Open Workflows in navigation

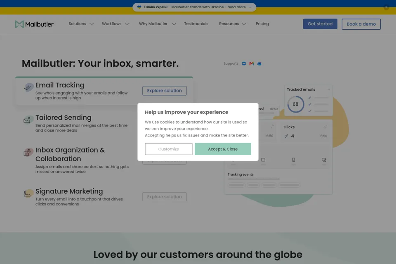pos(112,24)
